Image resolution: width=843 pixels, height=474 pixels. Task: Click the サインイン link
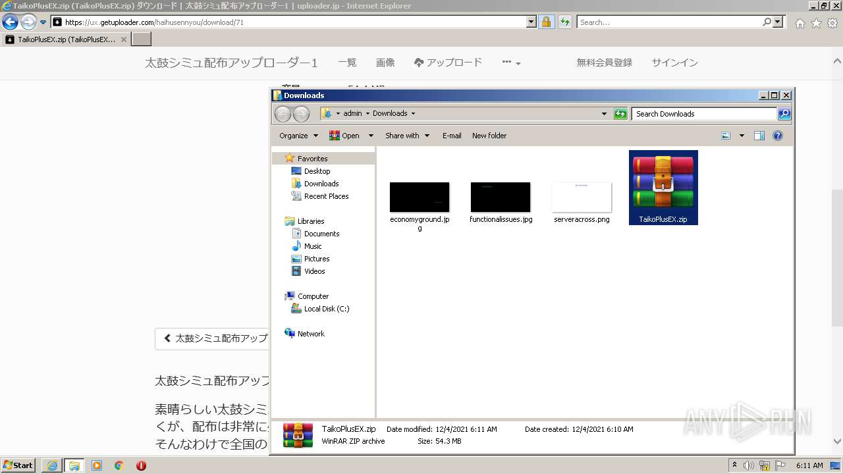coord(674,63)
